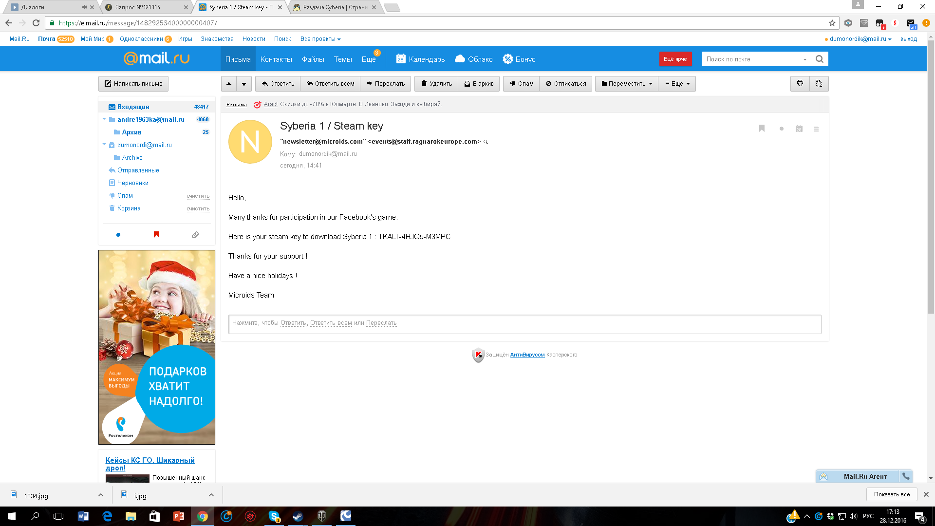The width and height of the screenshot is (935, 526).
Task: Mark message as Спам in toolbar
Action: (522, 84)
